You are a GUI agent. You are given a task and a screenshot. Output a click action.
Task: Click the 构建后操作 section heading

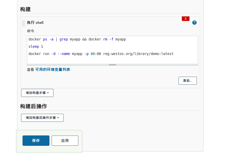(x=33, y=106)
